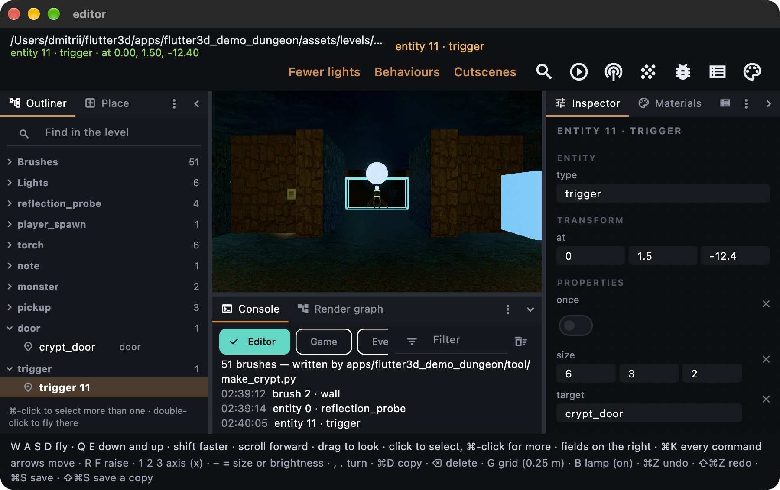Switch to the Place tab
780x490 pixels.
[x=107, y=103]
